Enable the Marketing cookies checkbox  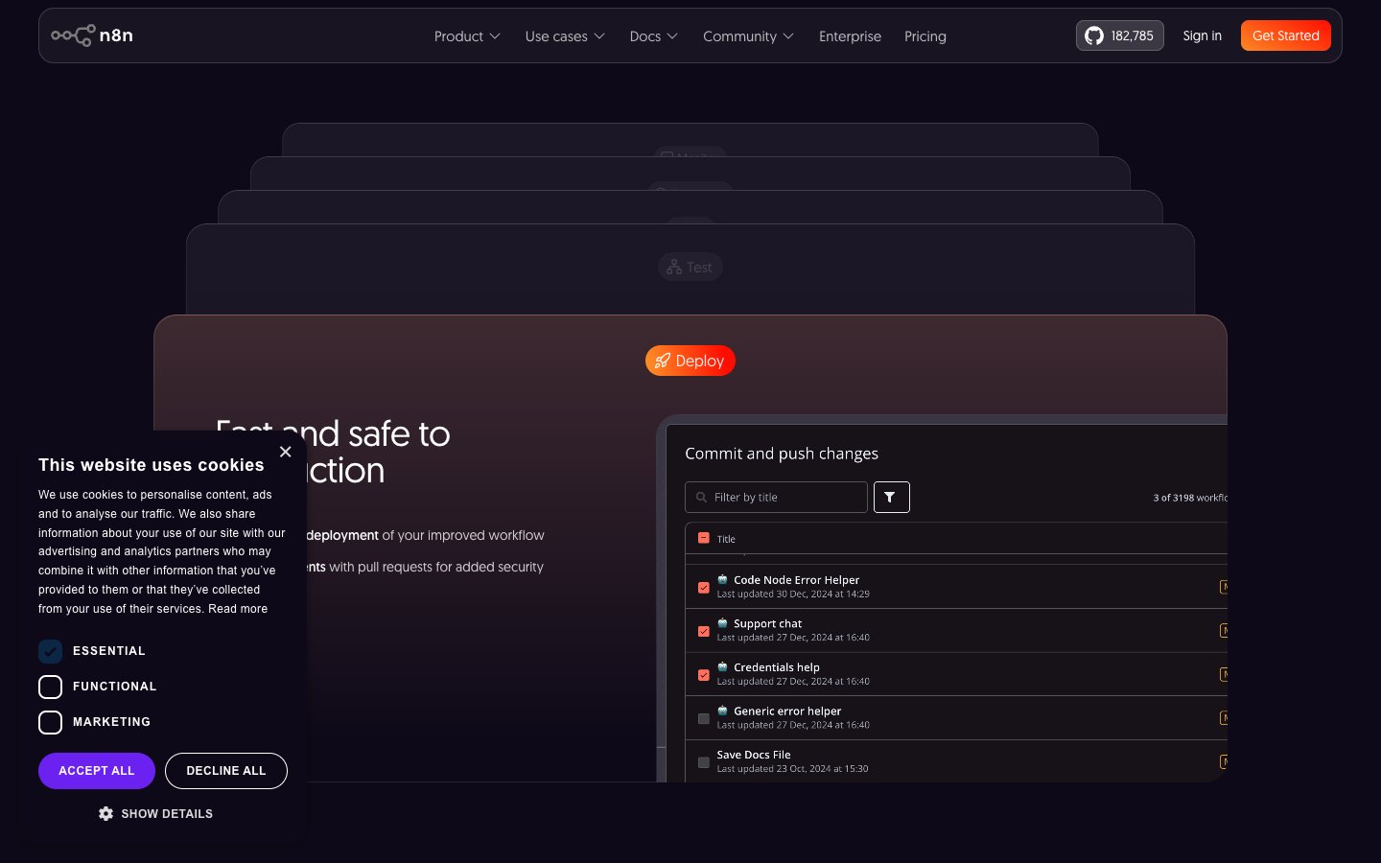coord(50,722)
